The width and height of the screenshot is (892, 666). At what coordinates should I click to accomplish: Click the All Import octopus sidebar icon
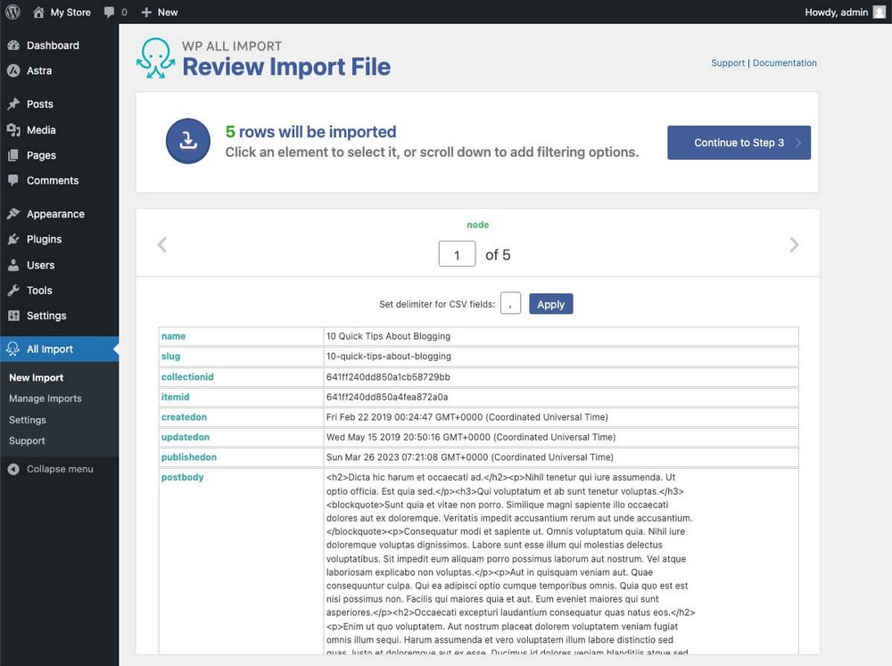click(13, 349)
